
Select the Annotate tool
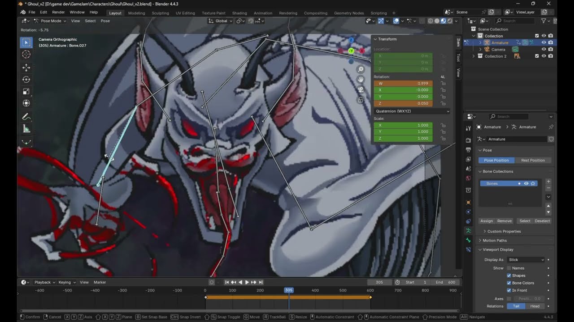pos(26,117)
